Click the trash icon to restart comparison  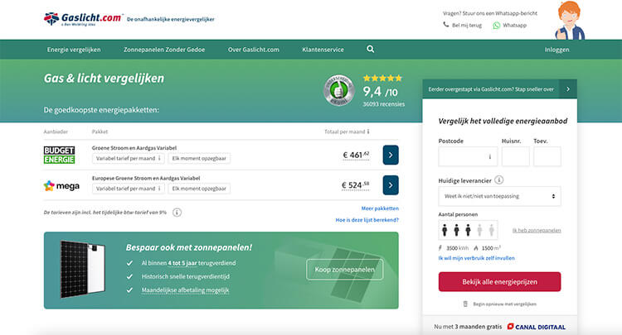pos(464,304)
